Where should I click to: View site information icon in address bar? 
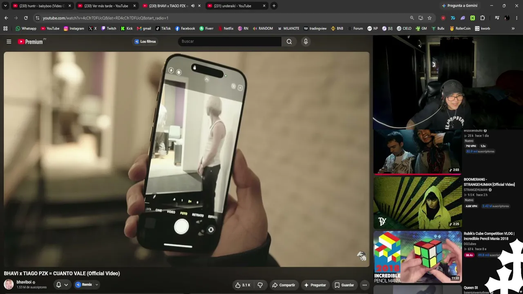[x=37, y=18]
